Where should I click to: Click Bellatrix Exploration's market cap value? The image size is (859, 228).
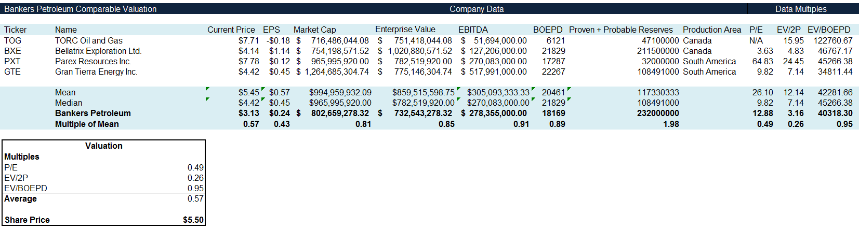339,51
